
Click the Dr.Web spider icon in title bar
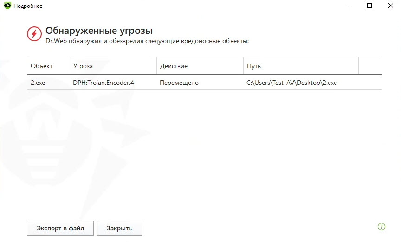tap(7, 6)
